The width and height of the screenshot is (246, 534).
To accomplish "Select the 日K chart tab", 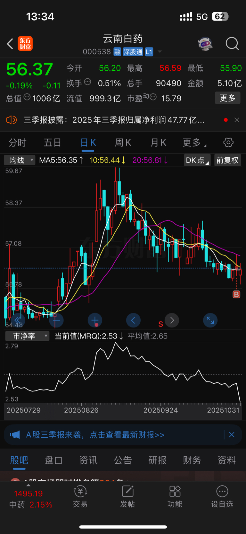I will click(88, 143).
